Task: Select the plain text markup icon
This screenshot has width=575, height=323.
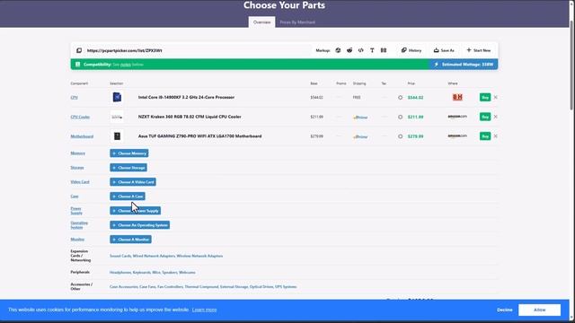Action: tap(372, 50)
